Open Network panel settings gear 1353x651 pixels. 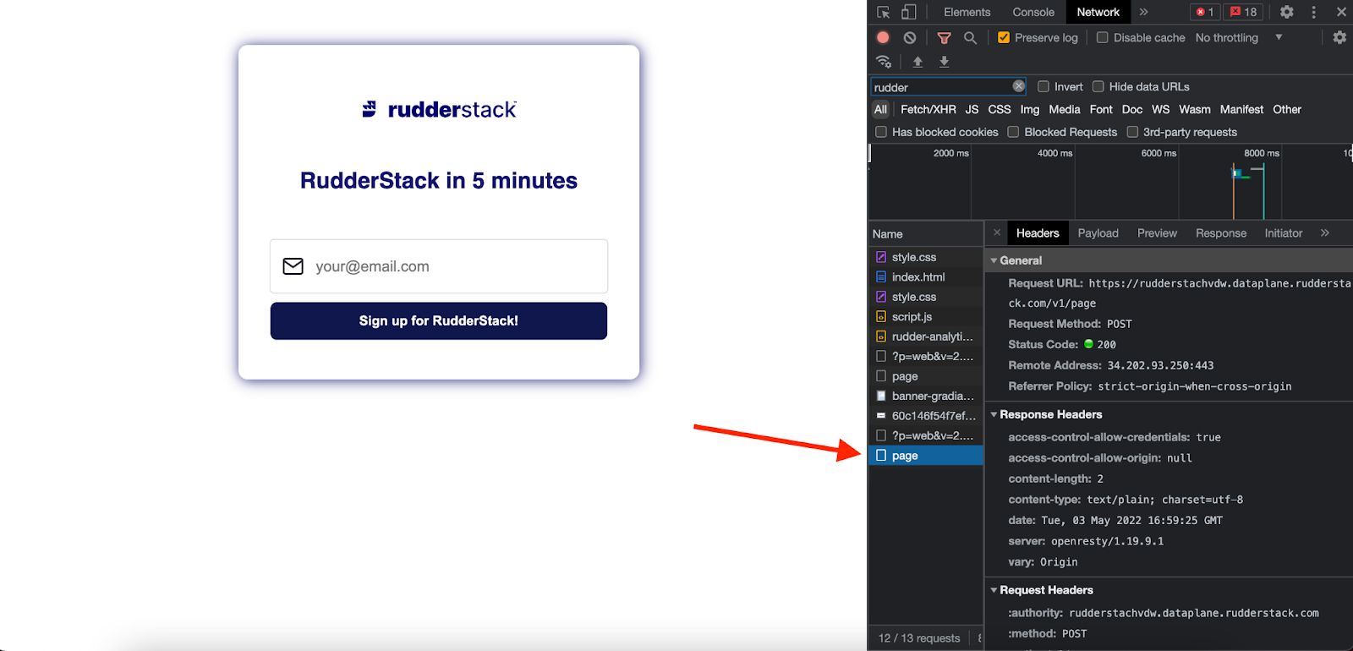coord(1339,37)
